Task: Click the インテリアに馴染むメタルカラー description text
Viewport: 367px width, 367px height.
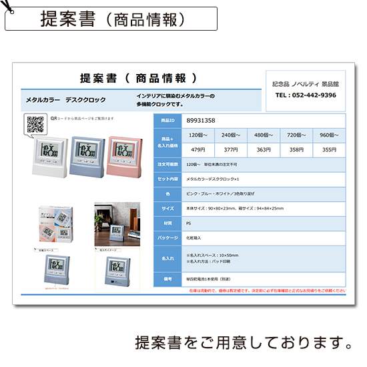Action: [x=175, y=100]
